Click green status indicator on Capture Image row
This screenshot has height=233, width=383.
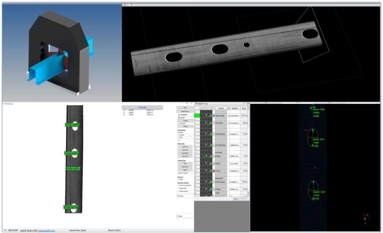(211, 116)
